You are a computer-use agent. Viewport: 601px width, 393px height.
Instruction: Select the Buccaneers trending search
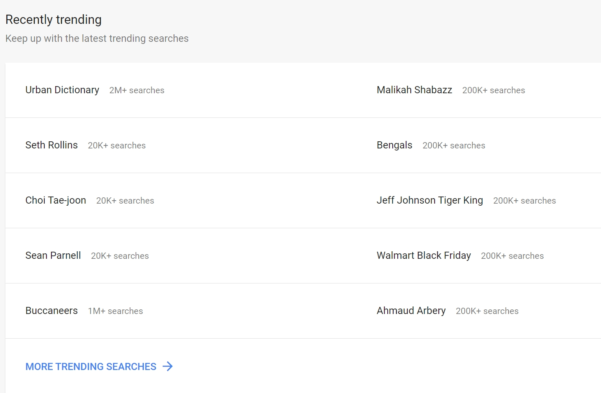[51, 311]
